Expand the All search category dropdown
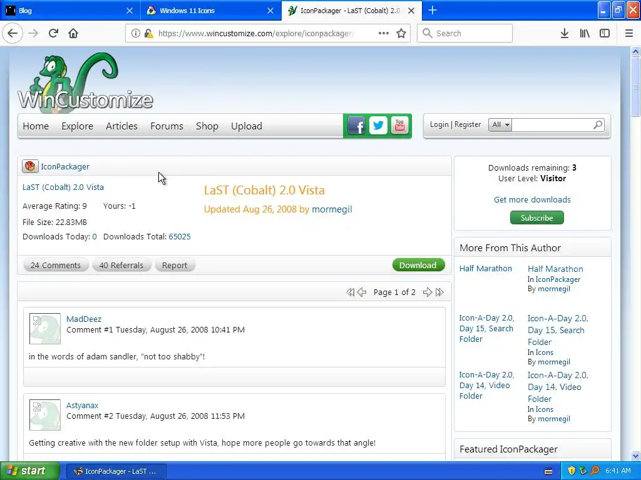Viewport: 641px width, 480px height. point(500,124)
